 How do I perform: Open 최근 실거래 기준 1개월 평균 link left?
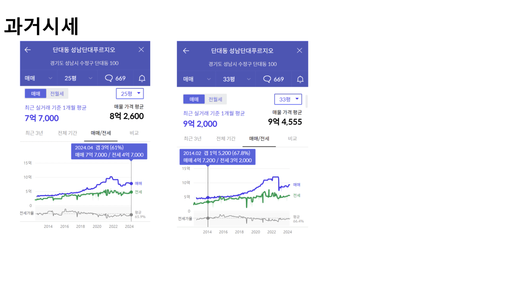55,108
